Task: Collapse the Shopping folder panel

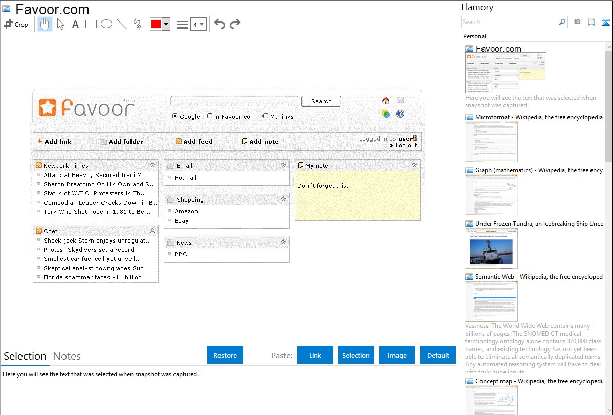Action: 283,199
